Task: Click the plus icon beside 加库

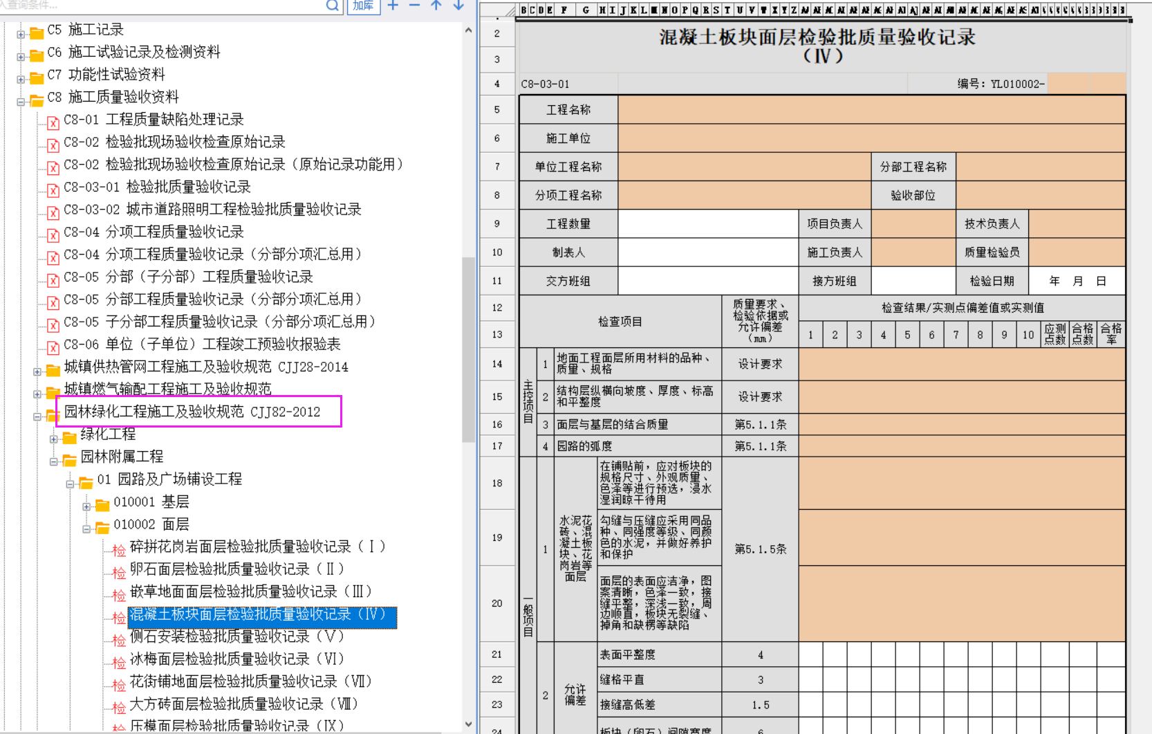Action: 393,6
